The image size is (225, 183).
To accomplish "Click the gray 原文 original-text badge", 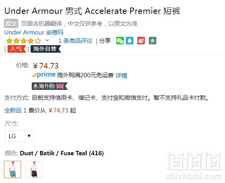I will (x=11, y=23).
